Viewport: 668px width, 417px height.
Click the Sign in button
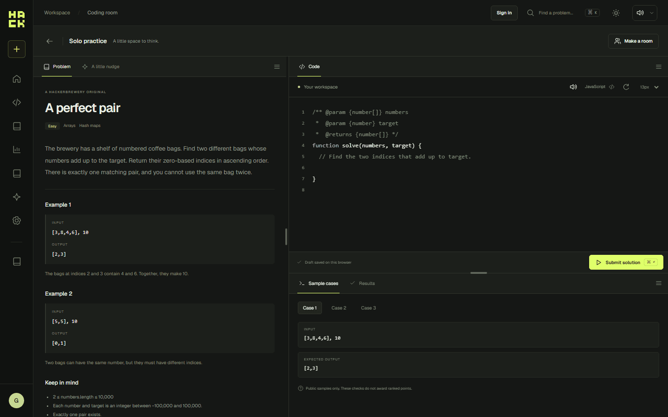click(x=504, y=13)
